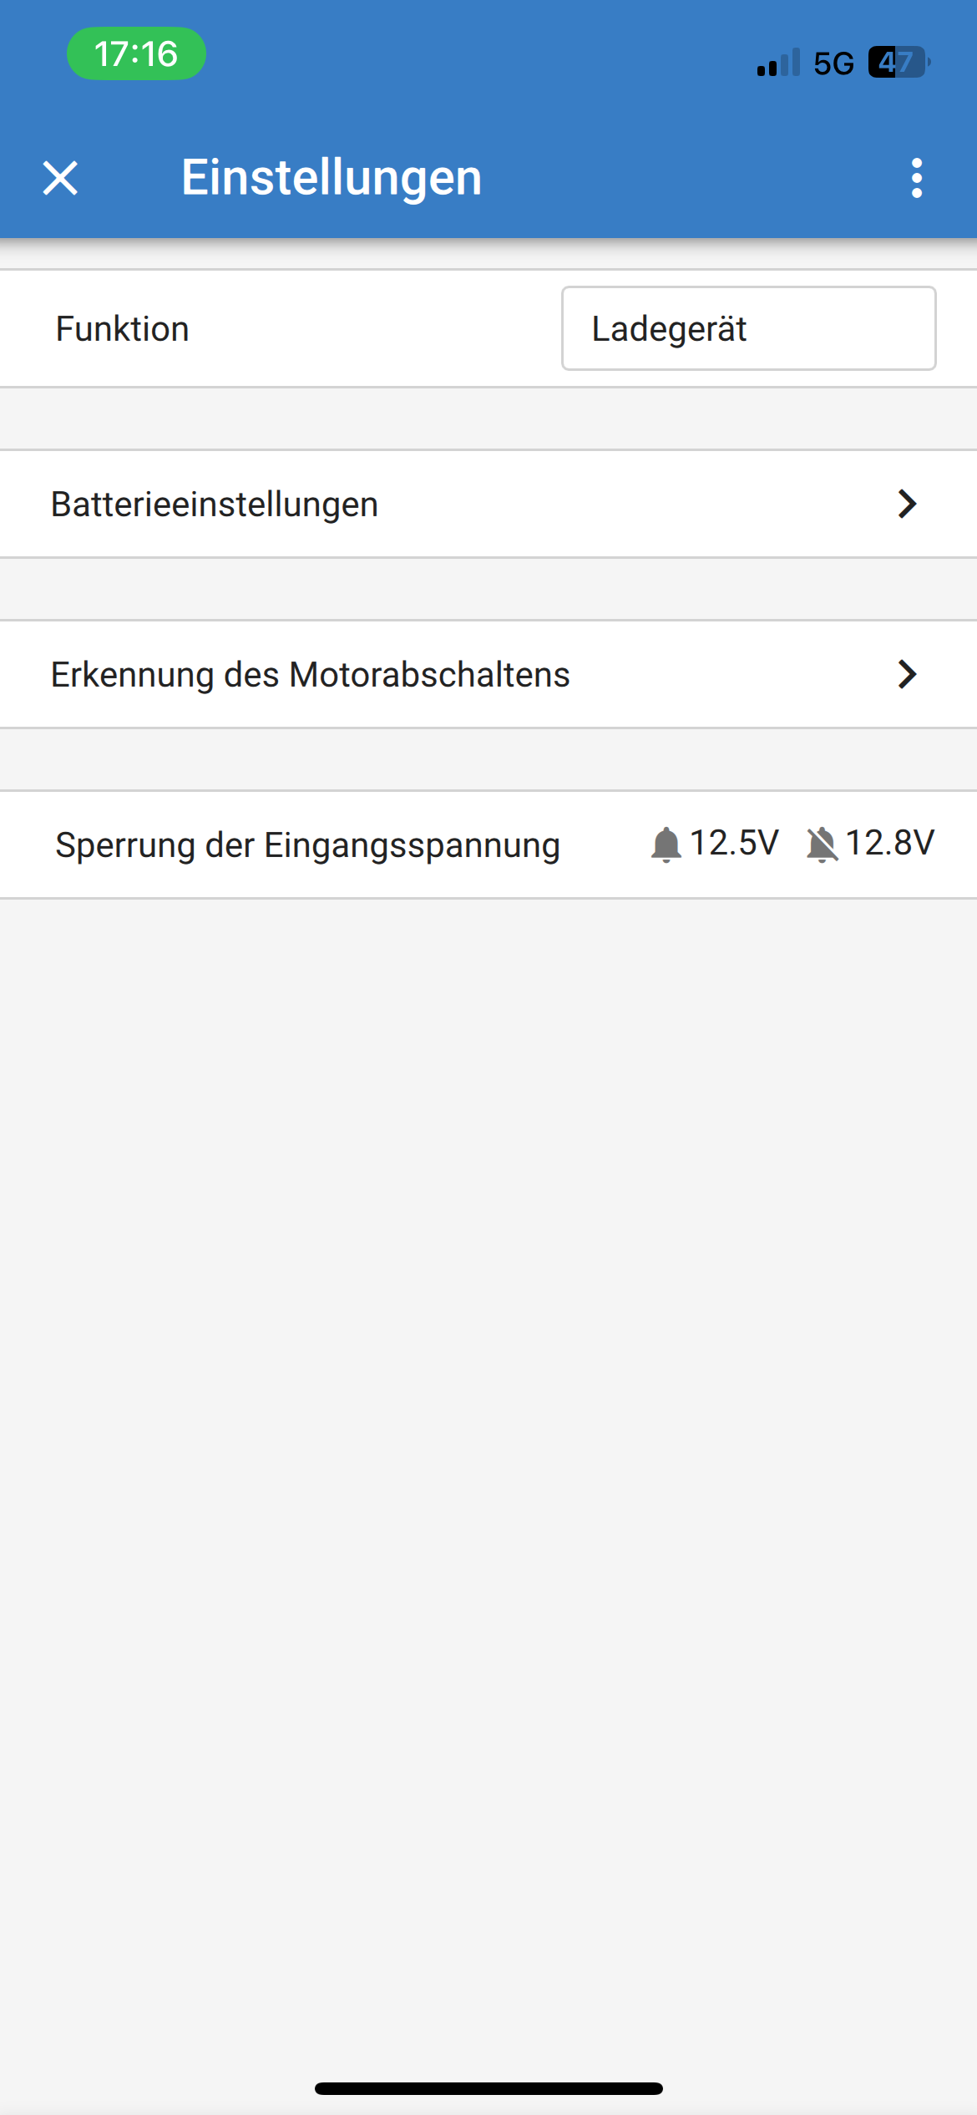Image resolution: width=977 pixels, height=2115 pixels.
Task: Tap the Funktion label
Action: (x=123, y=329)
